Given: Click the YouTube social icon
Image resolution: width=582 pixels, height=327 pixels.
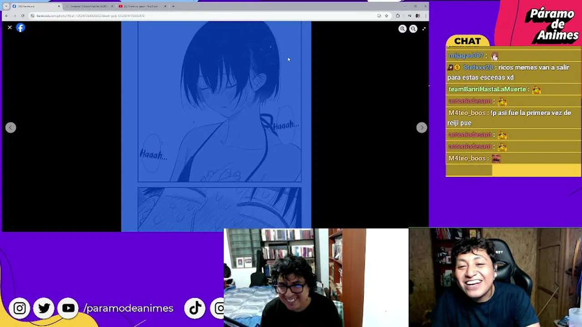Looking at the screenshot, I should pyautogui.click(x=68, y=308).
